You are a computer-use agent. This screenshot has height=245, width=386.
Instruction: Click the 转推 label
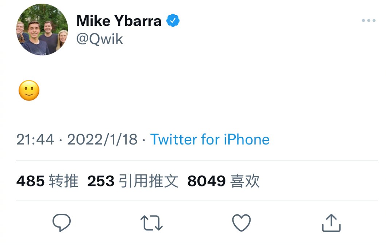[64, 181]
